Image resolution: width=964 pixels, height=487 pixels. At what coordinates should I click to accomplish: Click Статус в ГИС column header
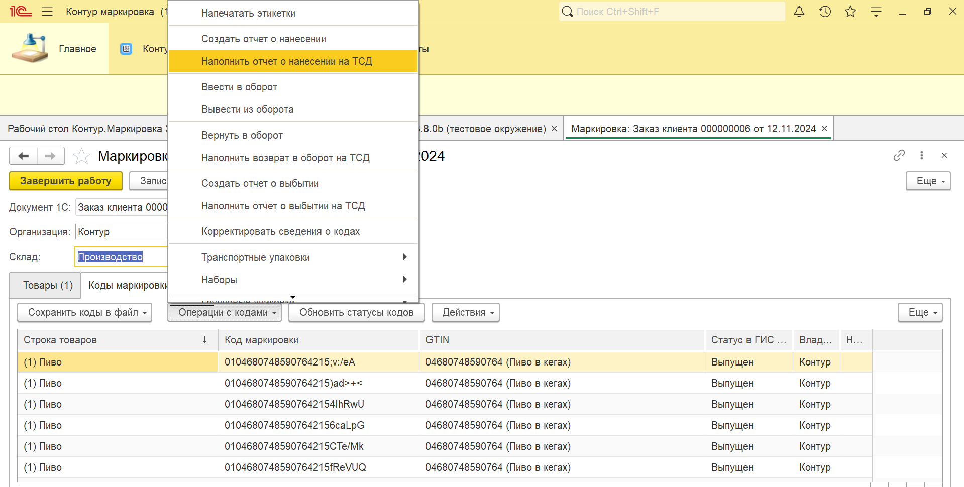(749, 340)
